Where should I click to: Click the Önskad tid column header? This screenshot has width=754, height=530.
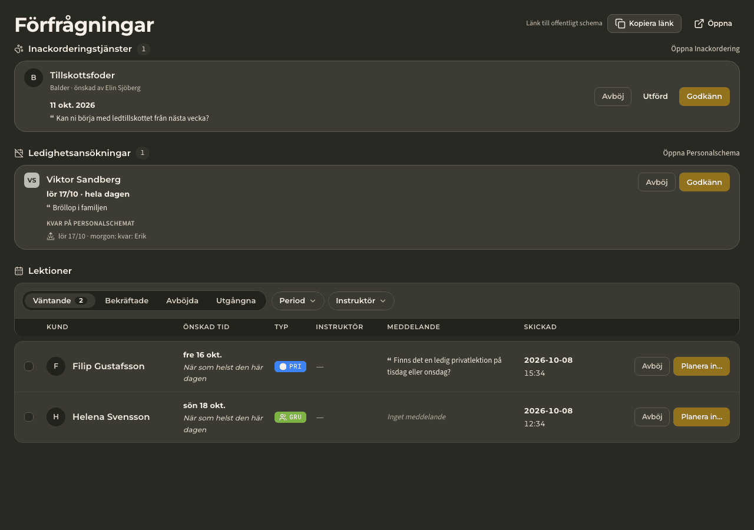point(206,327)
